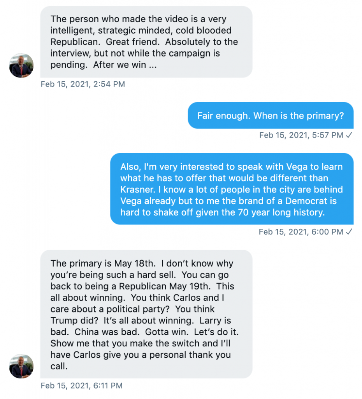Select the 2:54 PM message timestamp
The width and height of the screenshot is (362, 399).
(x=83, y=84)
